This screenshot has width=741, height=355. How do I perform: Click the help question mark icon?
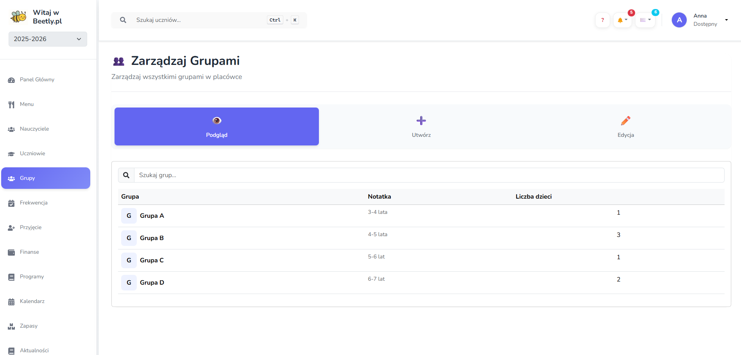(602, 20)
